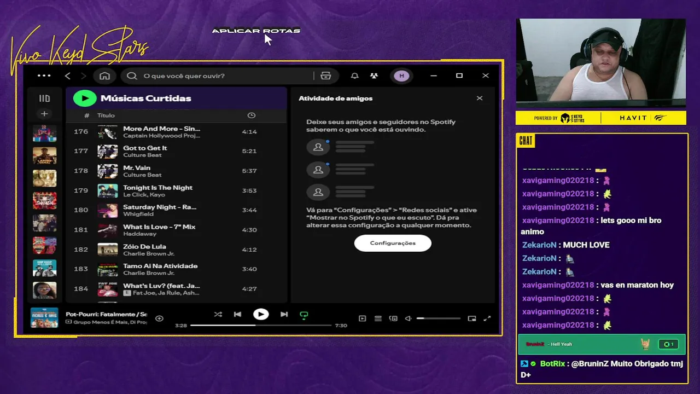The image size is (700, 394).
Task: Skip to next track
Action: (x=284, y=315)
